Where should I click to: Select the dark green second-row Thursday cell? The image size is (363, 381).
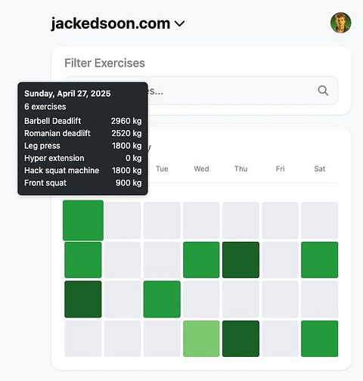240,260
